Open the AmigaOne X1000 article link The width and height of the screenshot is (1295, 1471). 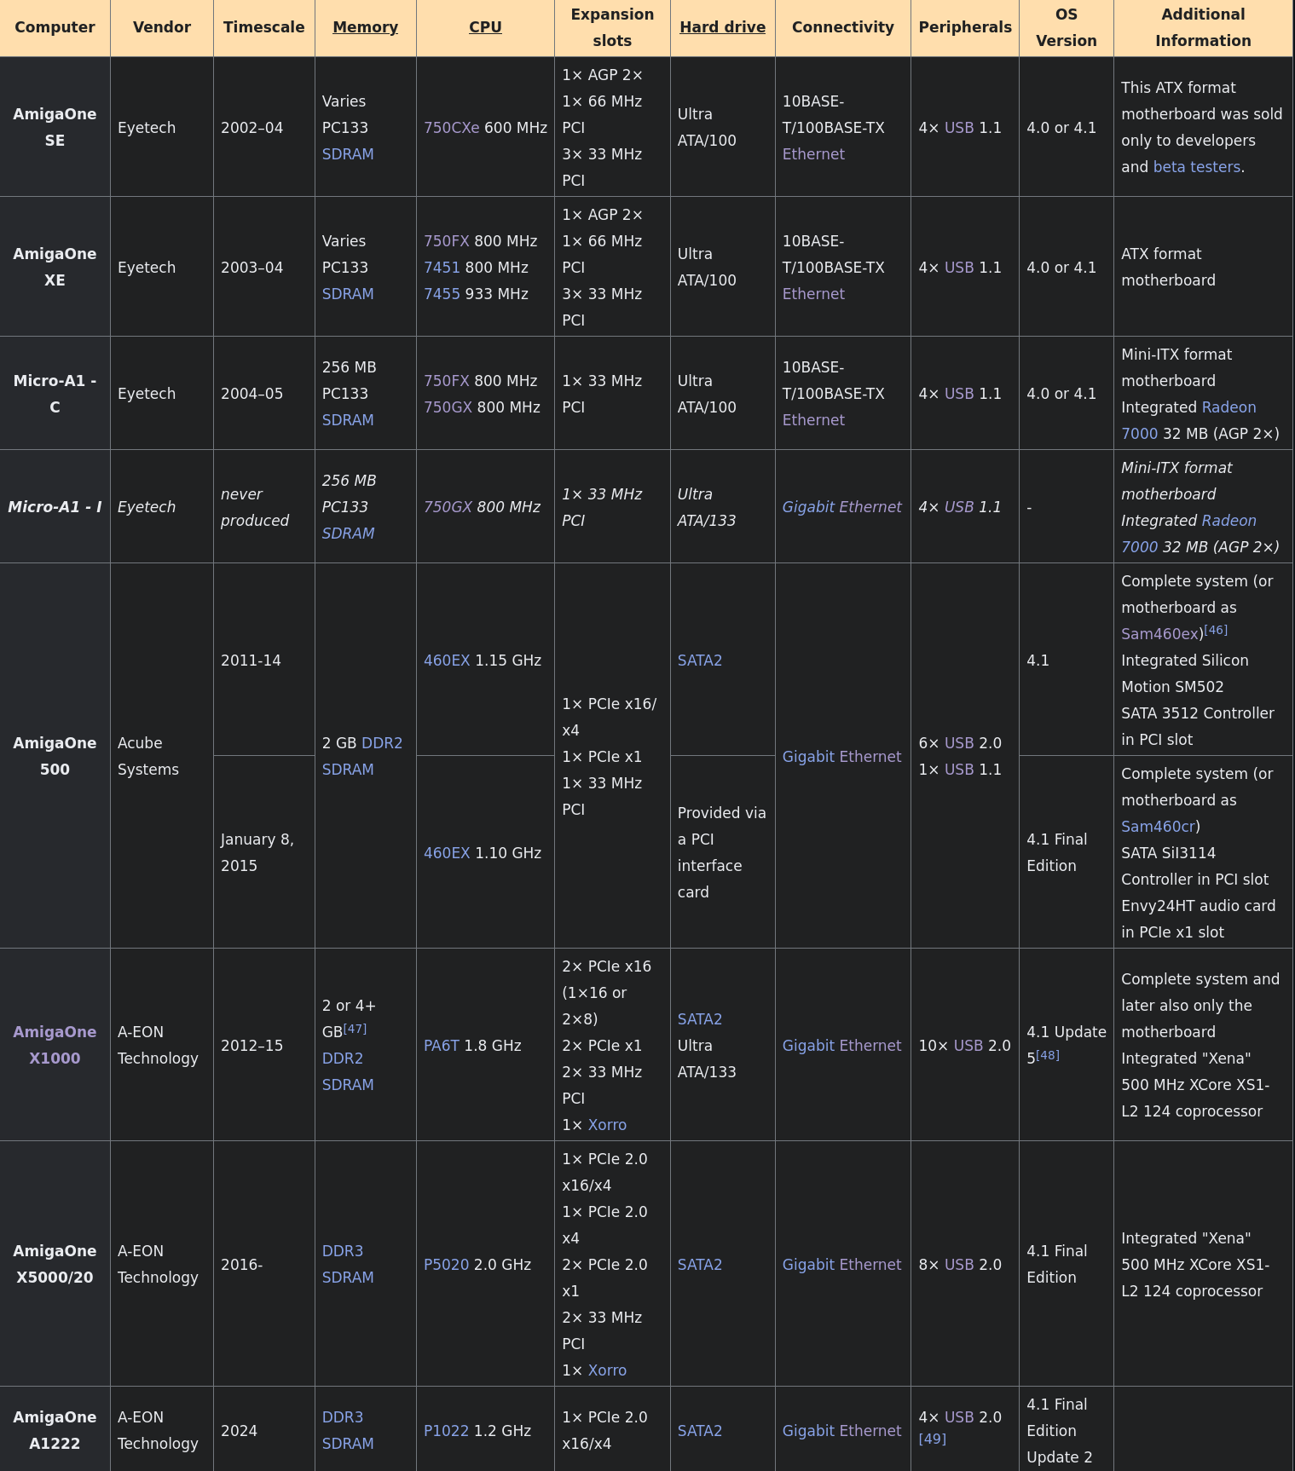(55, 1045)
